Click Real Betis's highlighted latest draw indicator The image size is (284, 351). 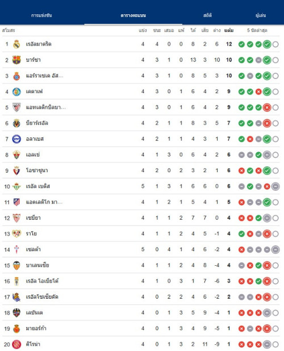[275, 186]
